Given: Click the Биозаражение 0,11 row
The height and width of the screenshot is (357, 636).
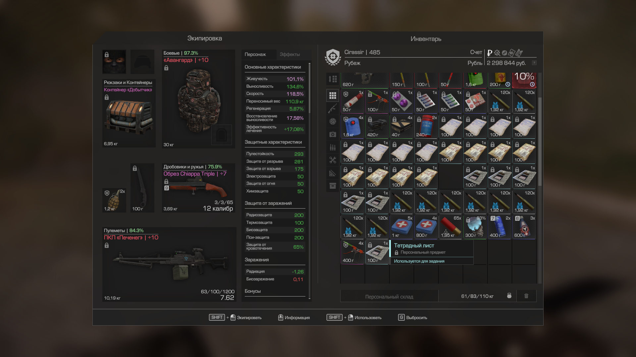Looking at the screenshot, I should click(x=275, y=279).
